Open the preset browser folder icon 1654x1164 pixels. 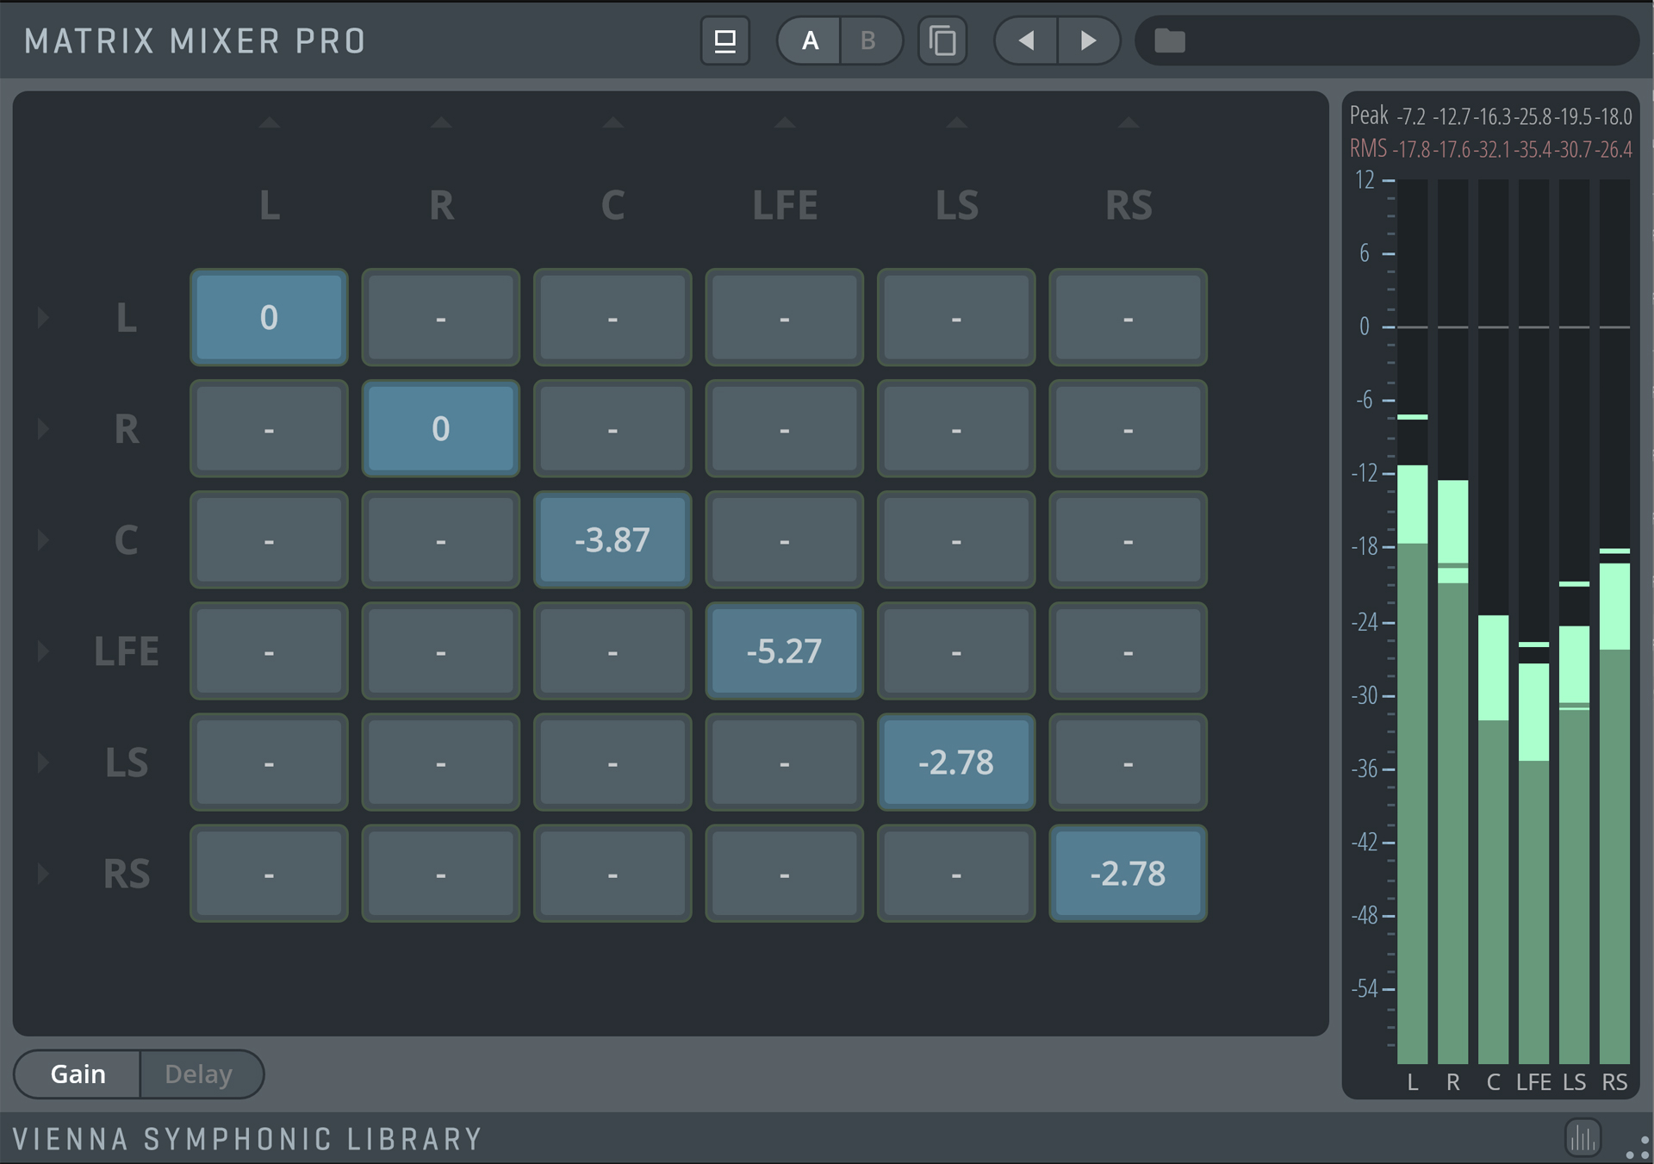tap(1169, 40)
